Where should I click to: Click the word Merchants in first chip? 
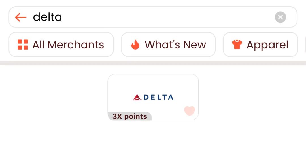76,45
